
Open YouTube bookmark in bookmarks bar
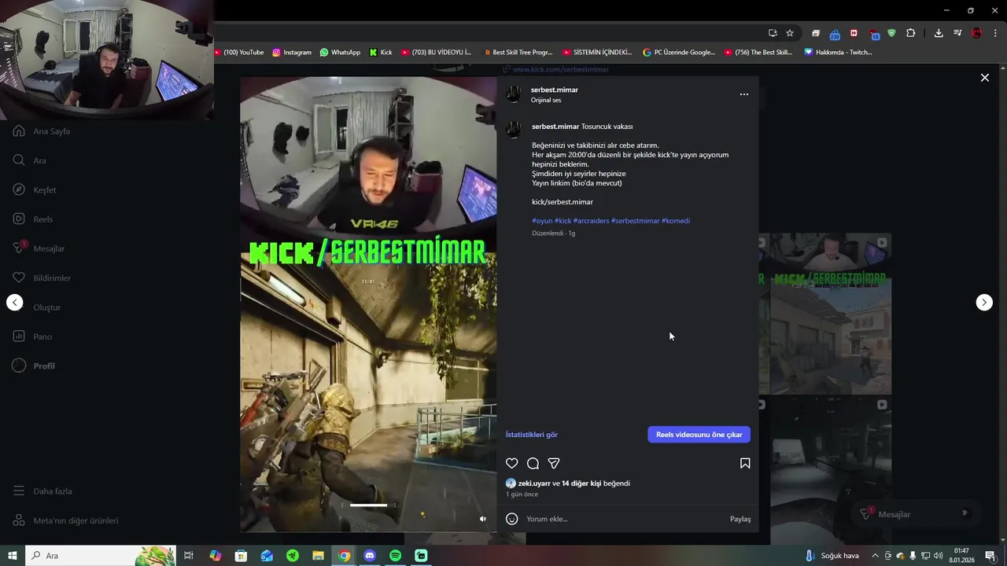(240, 53)
